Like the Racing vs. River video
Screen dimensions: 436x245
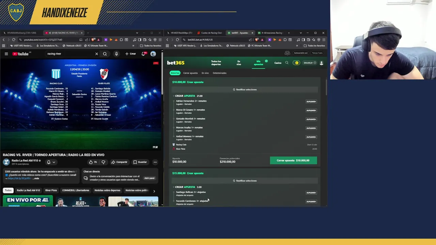[93, 162]
